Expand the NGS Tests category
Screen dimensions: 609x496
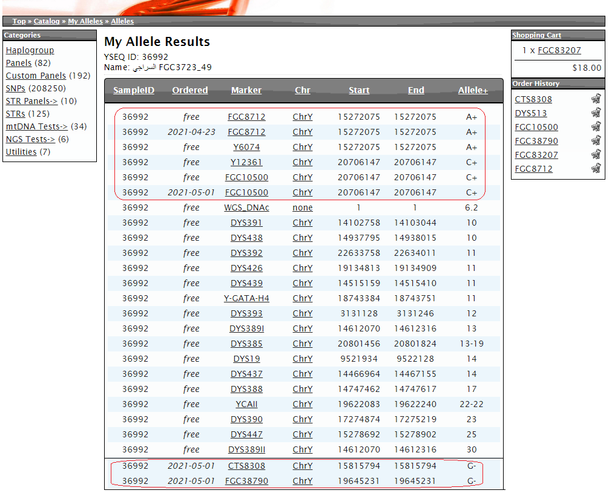[x=30, y=139]
